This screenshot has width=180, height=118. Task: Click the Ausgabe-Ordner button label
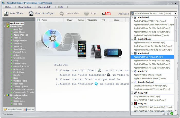tap(15, 109)
